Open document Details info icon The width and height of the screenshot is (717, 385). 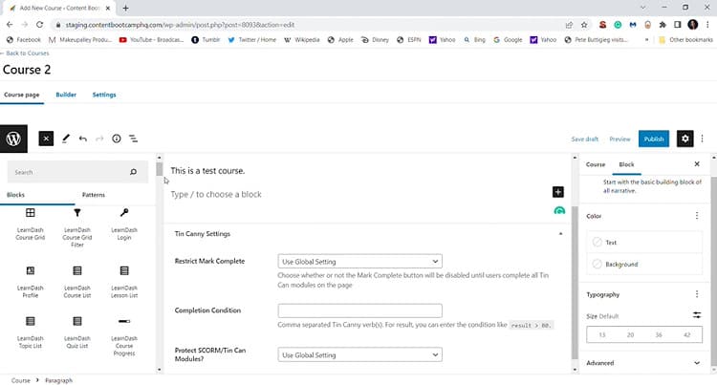point(117,139)
